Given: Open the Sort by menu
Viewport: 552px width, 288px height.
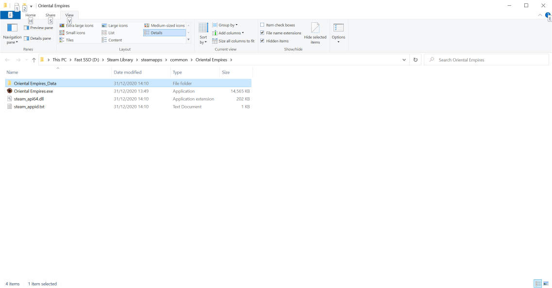Looking at the screenshot, I should click(203, 34).
